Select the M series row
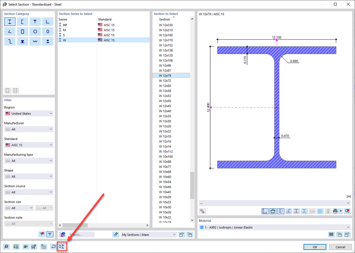Viewport: 355px width, 253px height. (x=104, y=30)
